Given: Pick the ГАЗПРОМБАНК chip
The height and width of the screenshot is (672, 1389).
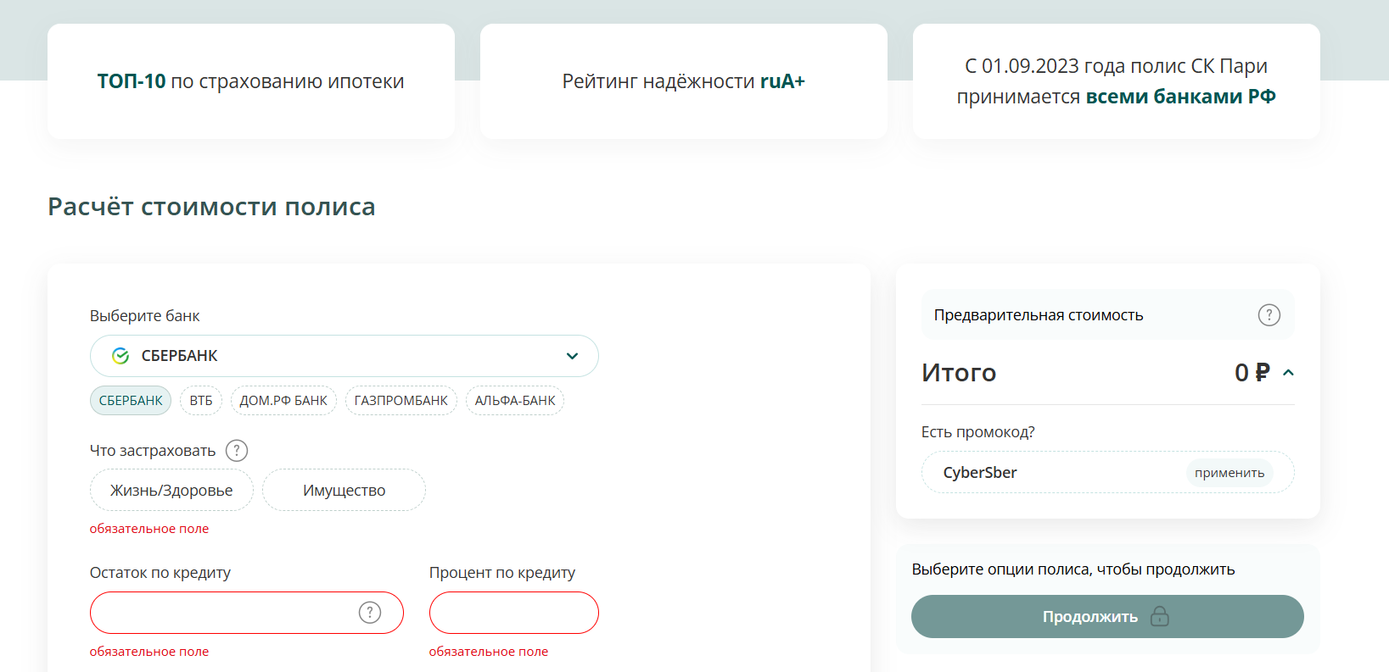Looking at the screenshot, I should 401,401.
